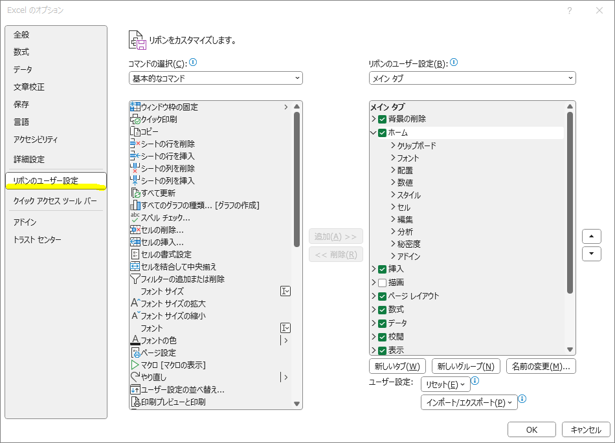Image resolution: width=615 pixels, height=443 pixels.
Task: Select the フォントの色 icon
Action: click(x=135, y=340)
